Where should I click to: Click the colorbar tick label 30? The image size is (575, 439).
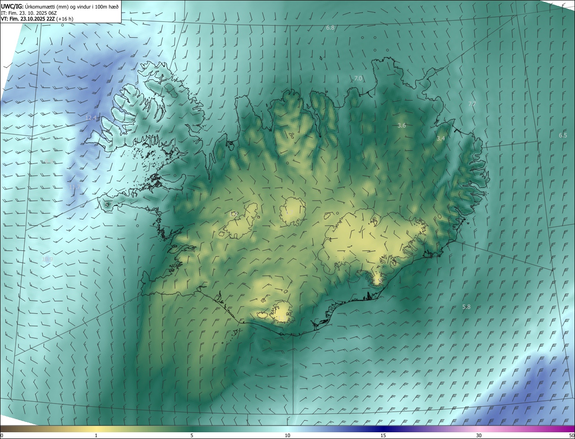coord(479,435)
